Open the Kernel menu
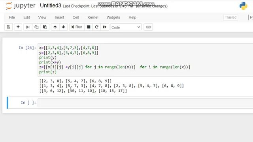This screenshot has width=253, height=142. [x=93, y=17]
